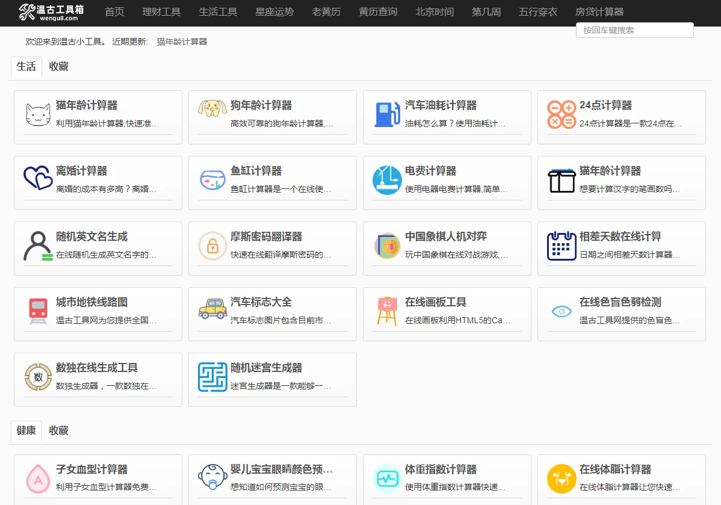The width and height of the screenshot is (721, 505).
Task: Click the double hearts 离婚计算器 icon
Action: 38,179
